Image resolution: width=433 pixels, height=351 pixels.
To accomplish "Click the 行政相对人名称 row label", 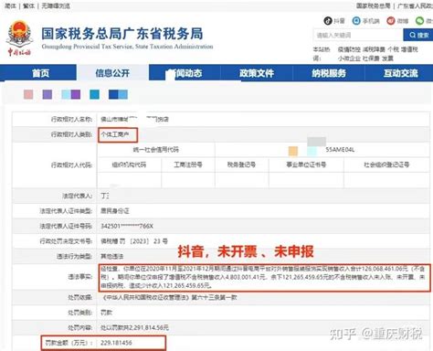I will (x=71, y=119).
